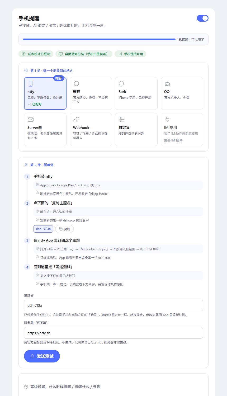Click the 桌面通知已装 status chip
Image resolution: width=227 pixels, height=396 pixels.
point(84,54)
